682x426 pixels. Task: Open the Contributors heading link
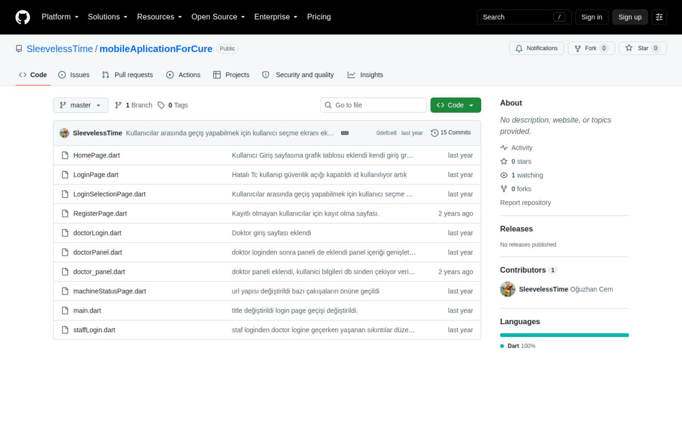tap(529, 270)
